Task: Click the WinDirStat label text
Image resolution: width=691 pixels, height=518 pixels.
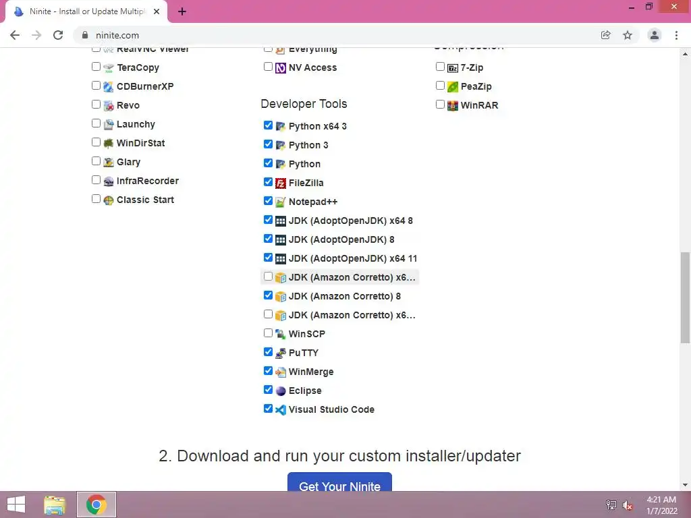Action: [140, 143]
